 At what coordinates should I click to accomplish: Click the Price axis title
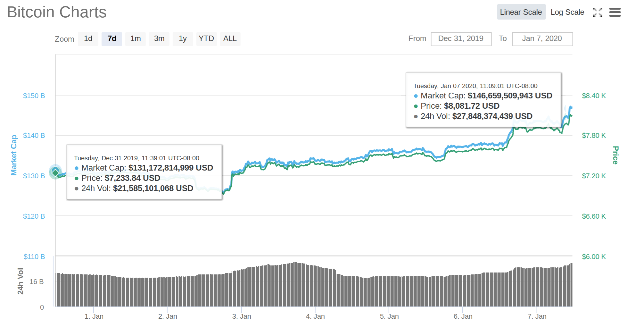tap(615, 155)
